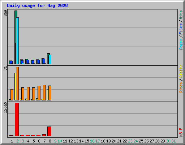The height and width of the screenshot is (145, 185).
Task: Click day label 17 on x-axis
Action: (98, 141)
